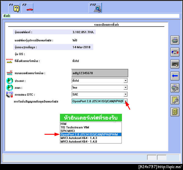Click the รุ่น OS label

[20, 54]
